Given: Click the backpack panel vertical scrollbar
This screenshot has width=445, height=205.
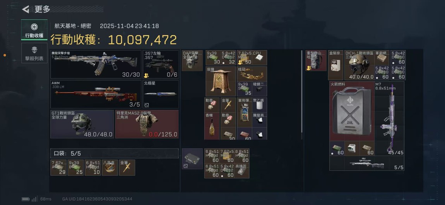Looking at the screenshot, I should pyautogui.click(x=301, y=91).
